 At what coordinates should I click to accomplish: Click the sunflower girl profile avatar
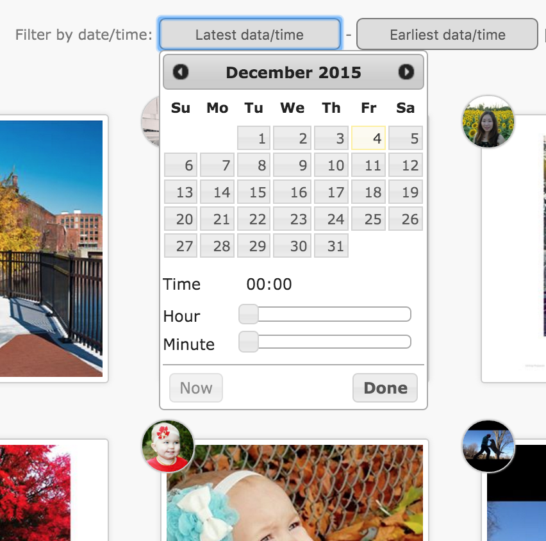[488, 122]
